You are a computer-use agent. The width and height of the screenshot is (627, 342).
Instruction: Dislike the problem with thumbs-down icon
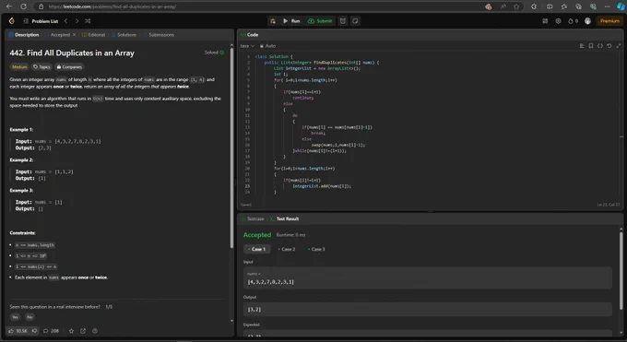pos(34,331)
